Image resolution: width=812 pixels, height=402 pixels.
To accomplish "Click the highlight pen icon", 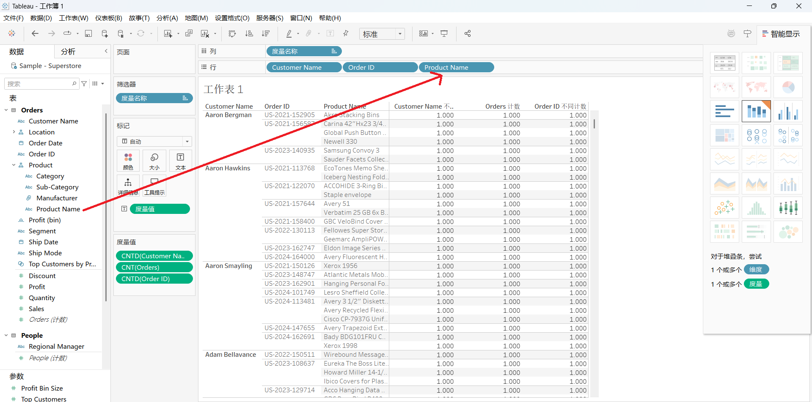I will [x=289, y=33].
